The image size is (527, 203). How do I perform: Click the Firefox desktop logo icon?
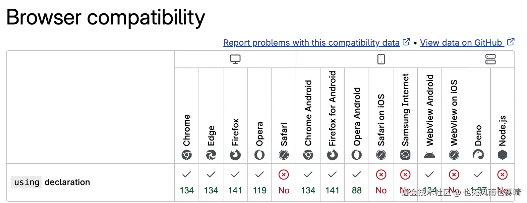pyautogui.click(x=235, y=155)
